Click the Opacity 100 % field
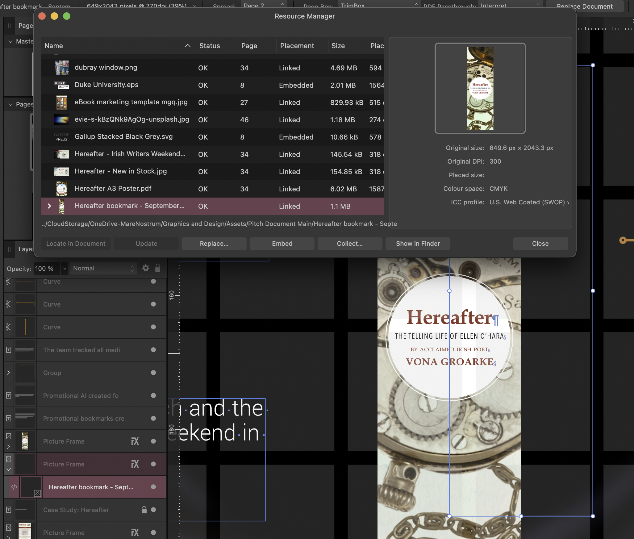The image size is (634, 539). coord(47,269)
